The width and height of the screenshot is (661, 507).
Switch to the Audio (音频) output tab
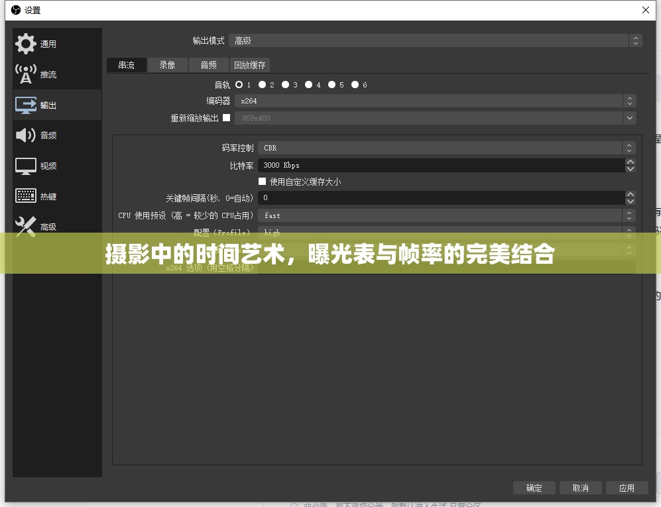(209, 65)
